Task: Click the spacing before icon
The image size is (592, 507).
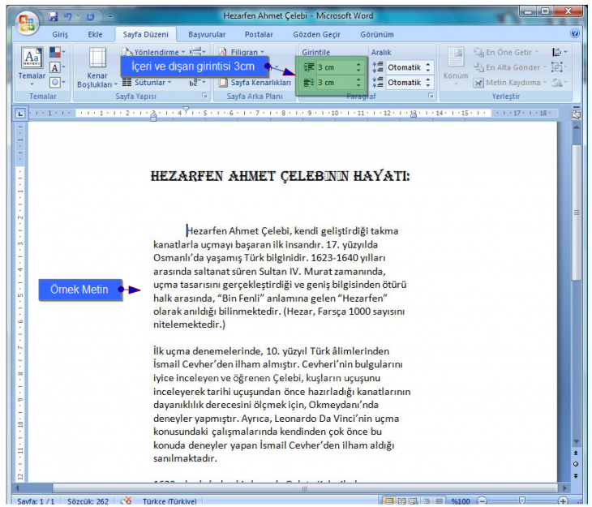Action: pos(378,67)
